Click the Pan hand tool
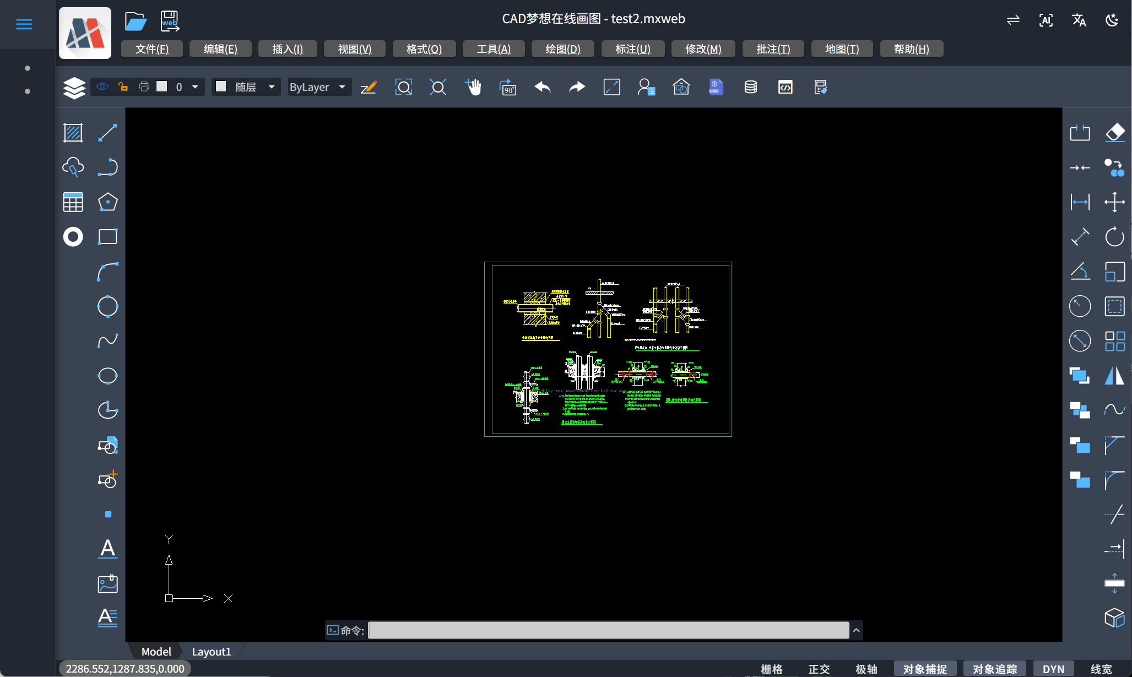The image size is (1132, 677). [x=473, y=87]
